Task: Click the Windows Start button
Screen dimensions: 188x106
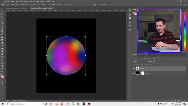Action: click(x=3, y=104)
